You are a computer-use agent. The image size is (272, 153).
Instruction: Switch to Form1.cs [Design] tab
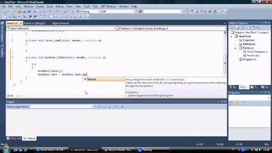35,23
